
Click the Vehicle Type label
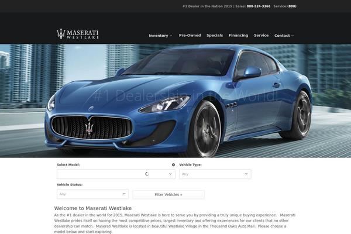point(190,165)
